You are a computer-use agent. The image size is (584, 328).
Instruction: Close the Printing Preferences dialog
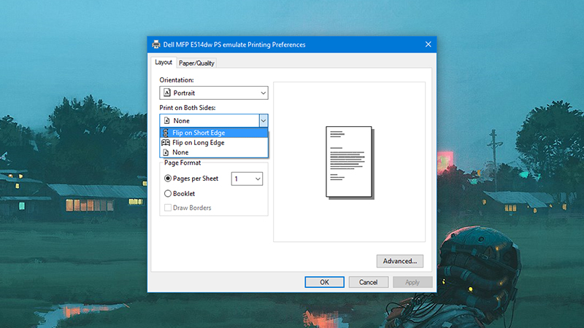429,44
